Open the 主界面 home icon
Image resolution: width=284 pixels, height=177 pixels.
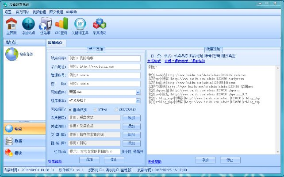pyautogui.click(x=12, y=26)
